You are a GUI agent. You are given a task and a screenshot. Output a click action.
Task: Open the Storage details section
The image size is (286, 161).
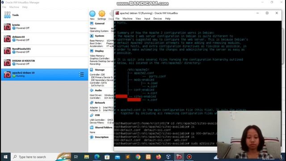(100, 70)
